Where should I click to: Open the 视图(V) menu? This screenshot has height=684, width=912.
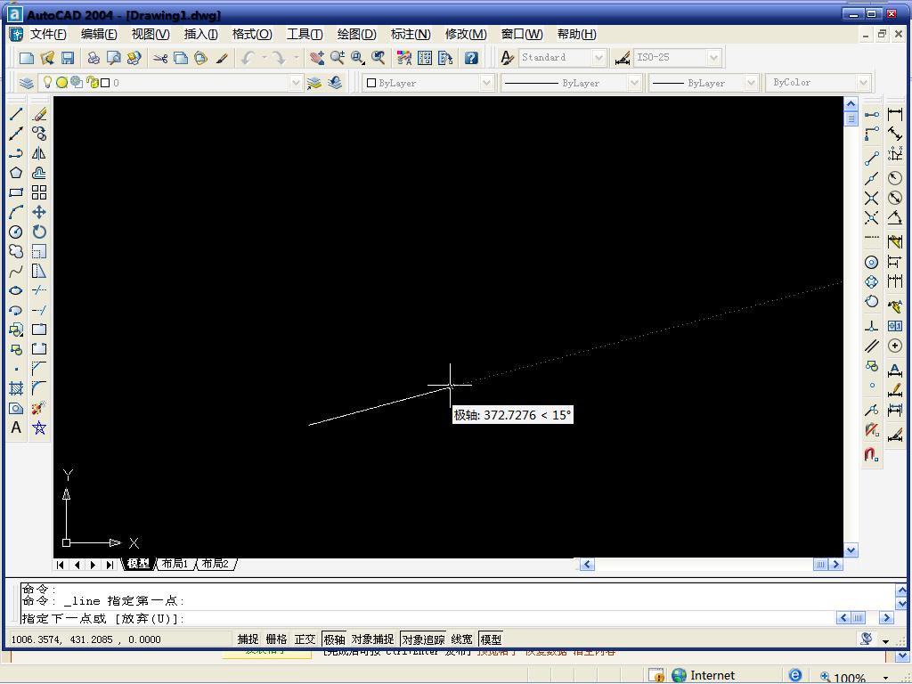tap(151, 35)
